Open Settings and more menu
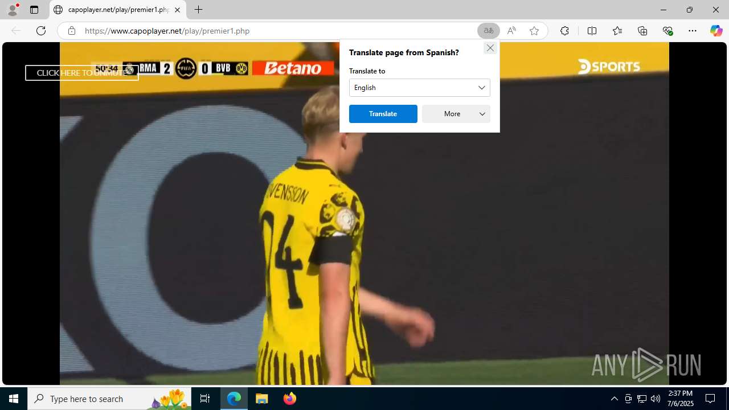The width and height of the screenshot is (729, 410). [x=693, y=31]
